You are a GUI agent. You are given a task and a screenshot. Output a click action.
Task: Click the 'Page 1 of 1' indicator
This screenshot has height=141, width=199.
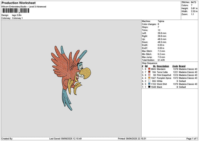(192, 139)
